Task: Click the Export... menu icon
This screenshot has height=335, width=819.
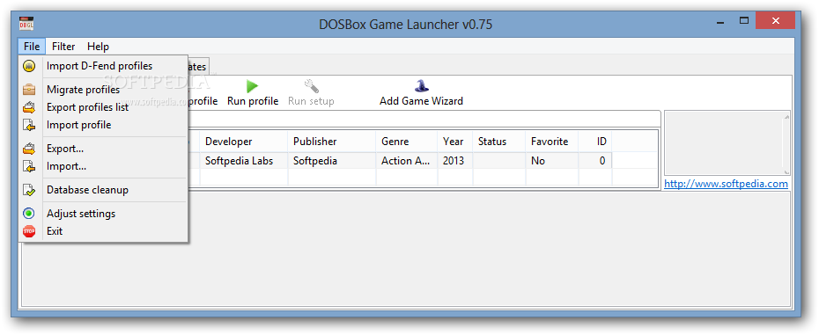Action: click(30, 149)
